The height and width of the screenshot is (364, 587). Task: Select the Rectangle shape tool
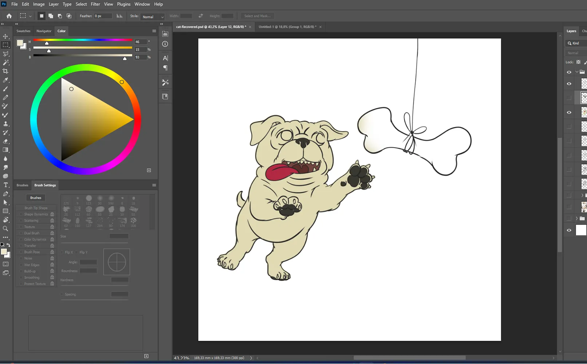5,211
